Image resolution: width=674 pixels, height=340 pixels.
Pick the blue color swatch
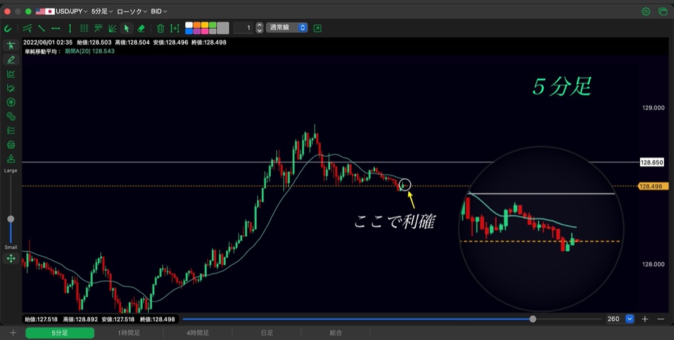pos(189,31)
